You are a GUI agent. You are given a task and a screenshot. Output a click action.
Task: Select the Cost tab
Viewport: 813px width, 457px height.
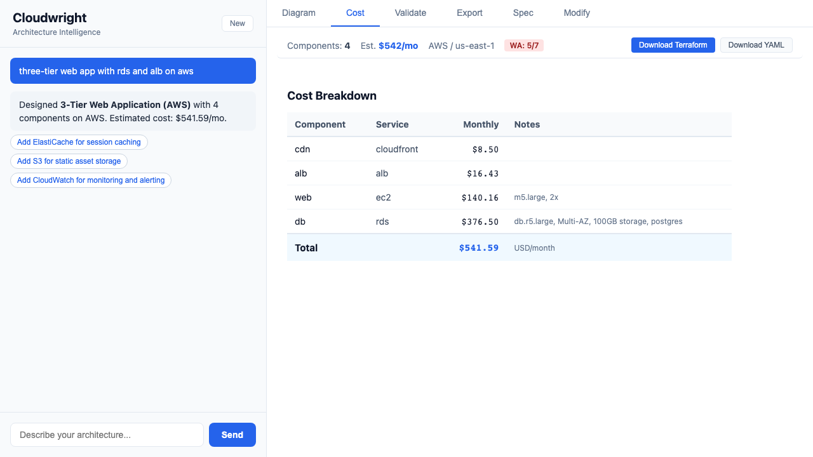[x=355, y=13]
